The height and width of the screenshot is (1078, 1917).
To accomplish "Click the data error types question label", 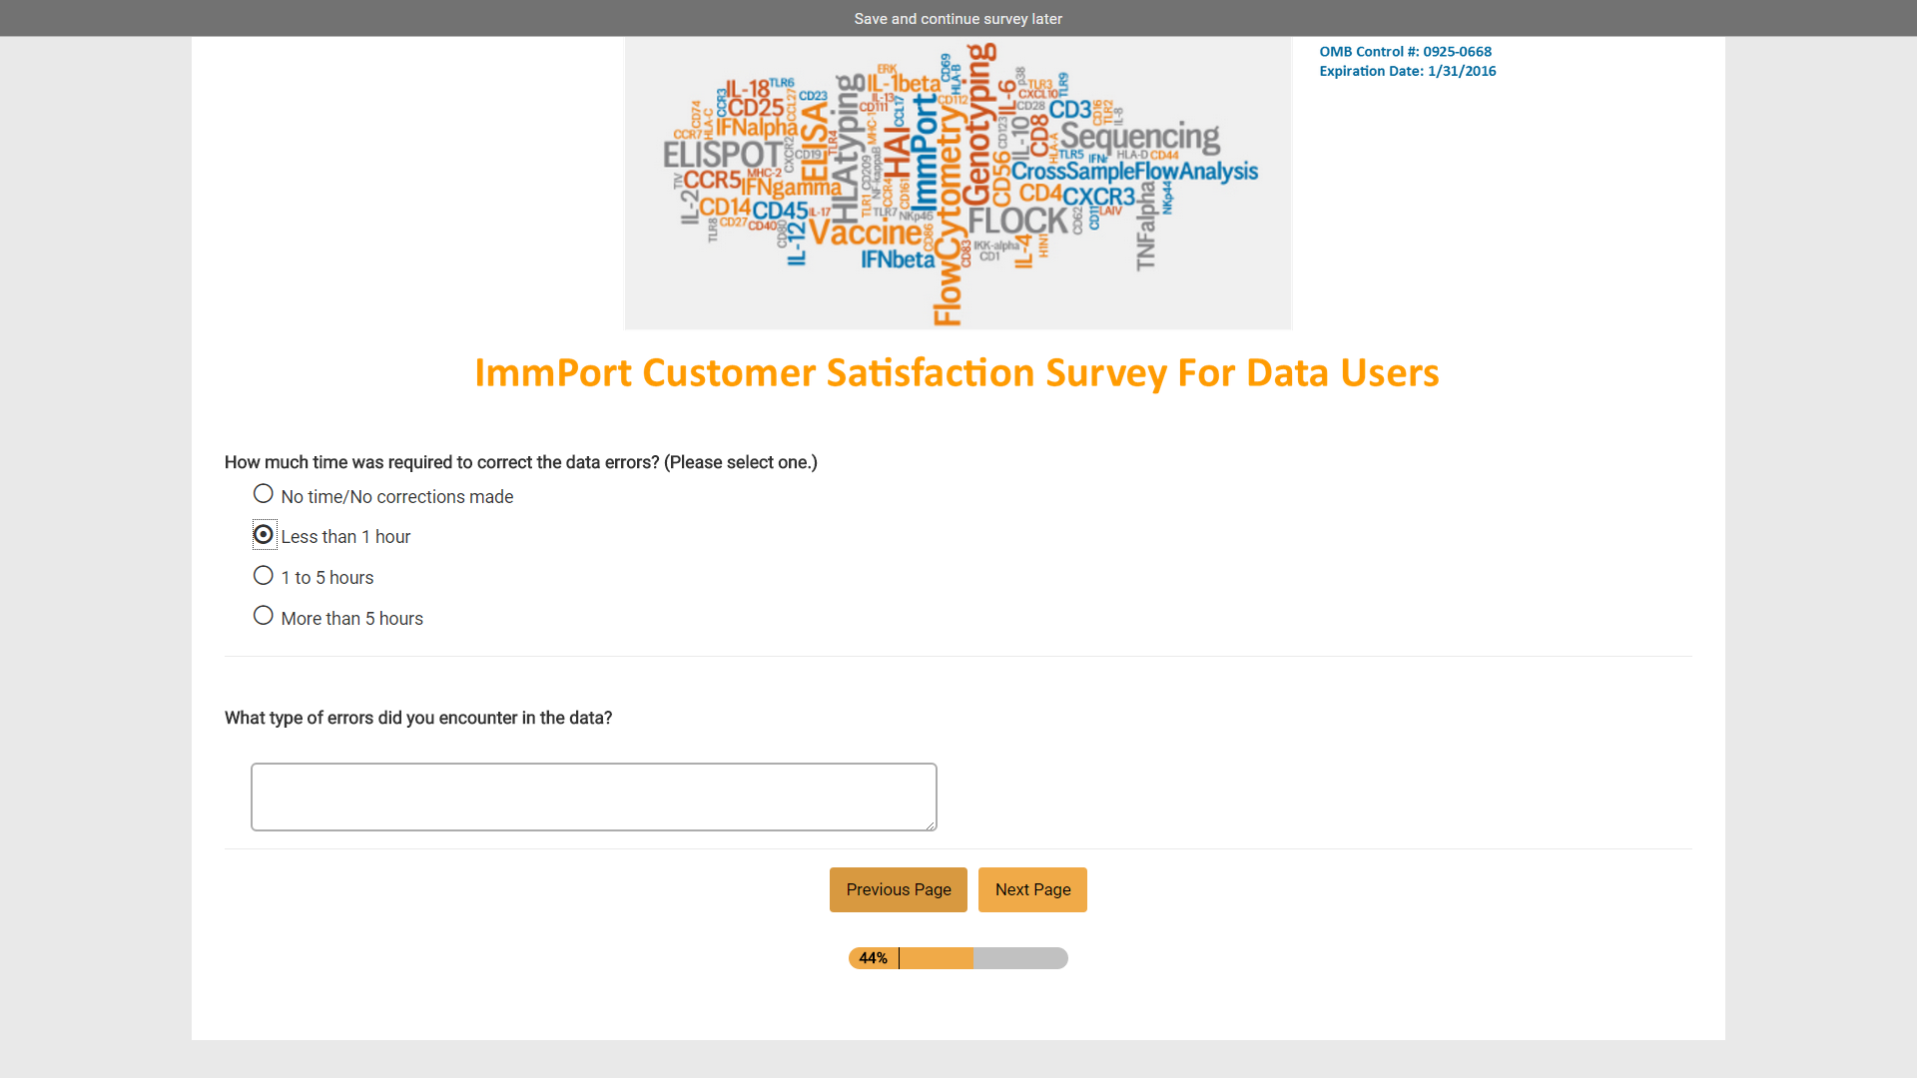I will point(418,718).
